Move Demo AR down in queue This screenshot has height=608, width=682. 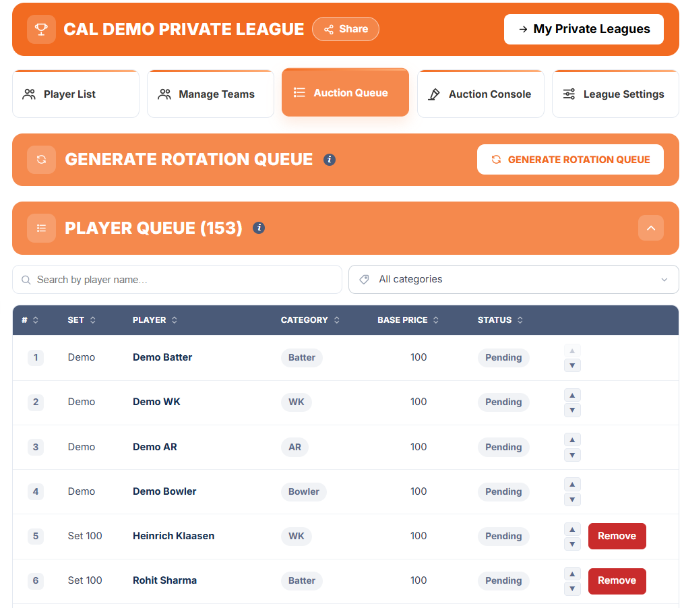(x=572, y=456)
